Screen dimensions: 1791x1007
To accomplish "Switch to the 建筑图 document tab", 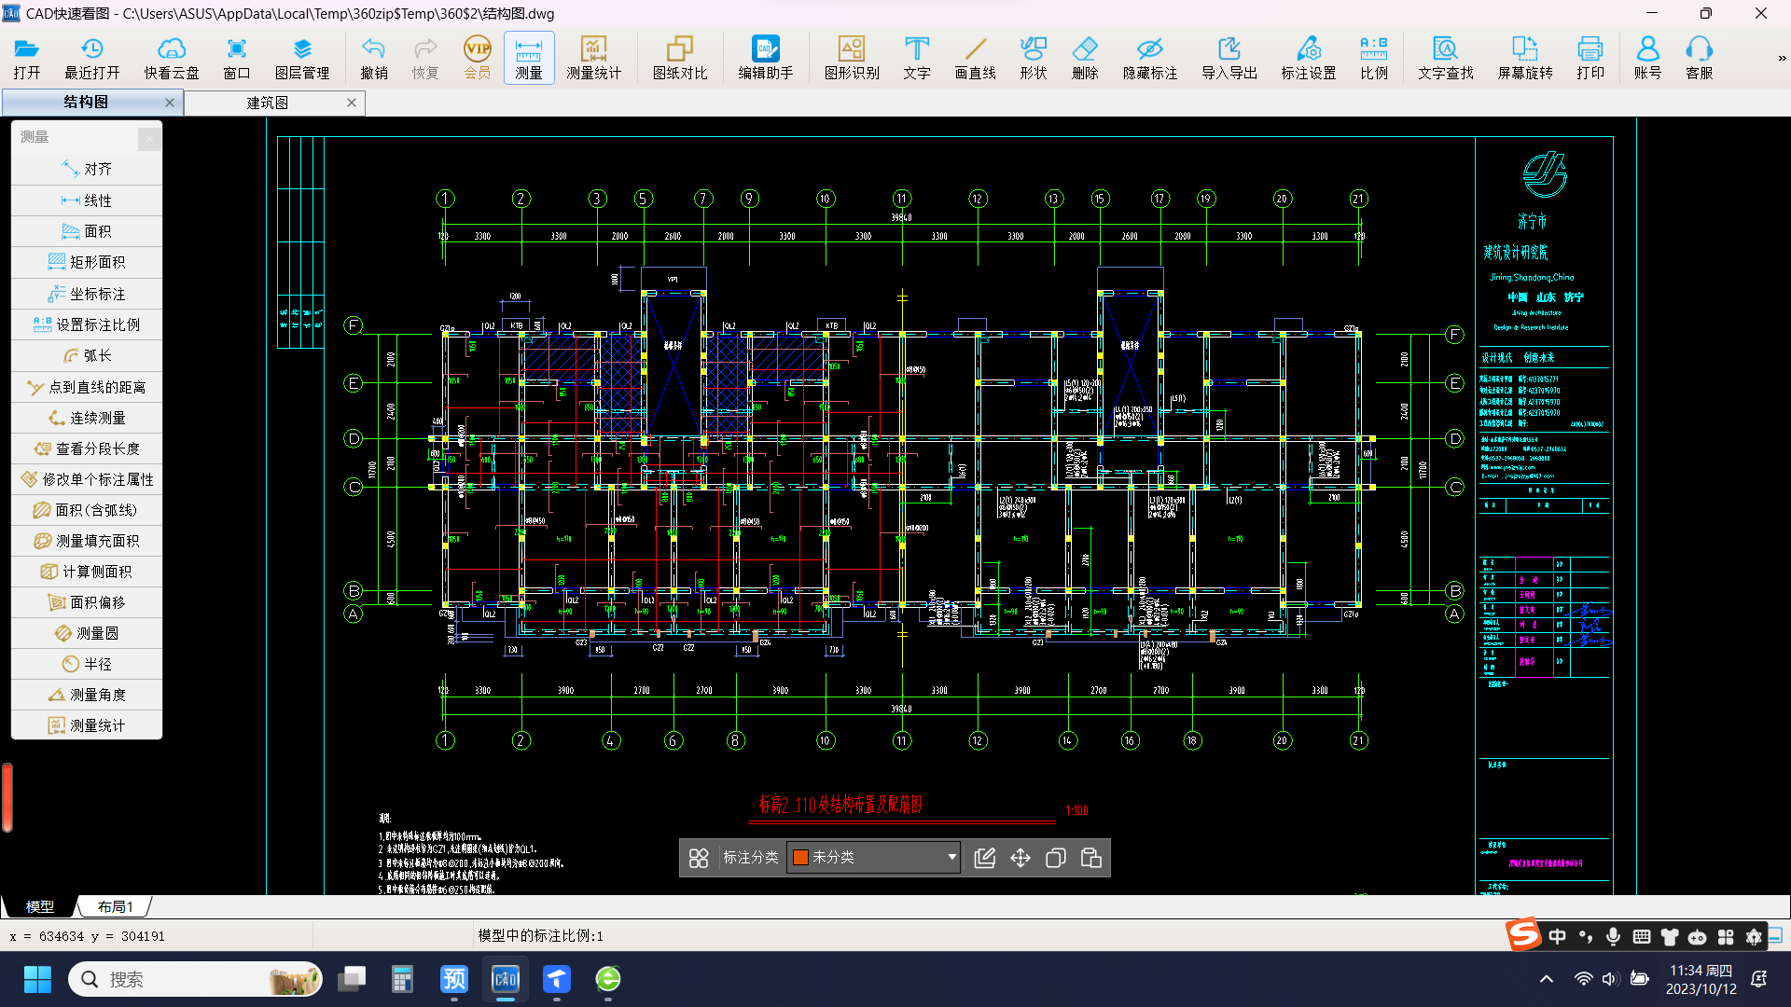I will tap(268, 103).
